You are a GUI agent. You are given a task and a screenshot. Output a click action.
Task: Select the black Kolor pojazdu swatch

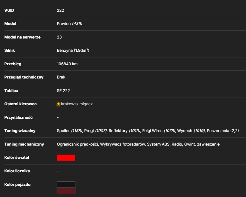point(66,185)
